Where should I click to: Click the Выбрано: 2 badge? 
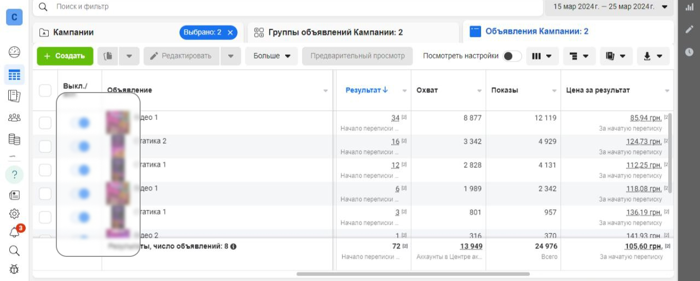click(x=209, y=32)
